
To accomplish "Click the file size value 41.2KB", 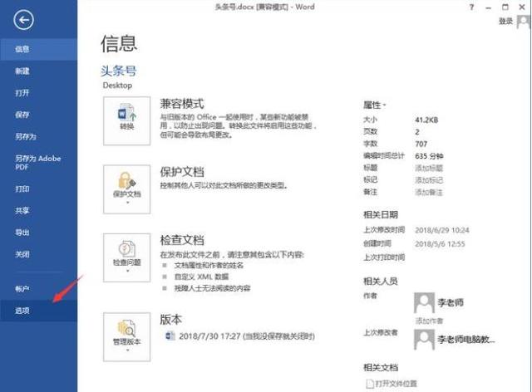I will point(426,120).
